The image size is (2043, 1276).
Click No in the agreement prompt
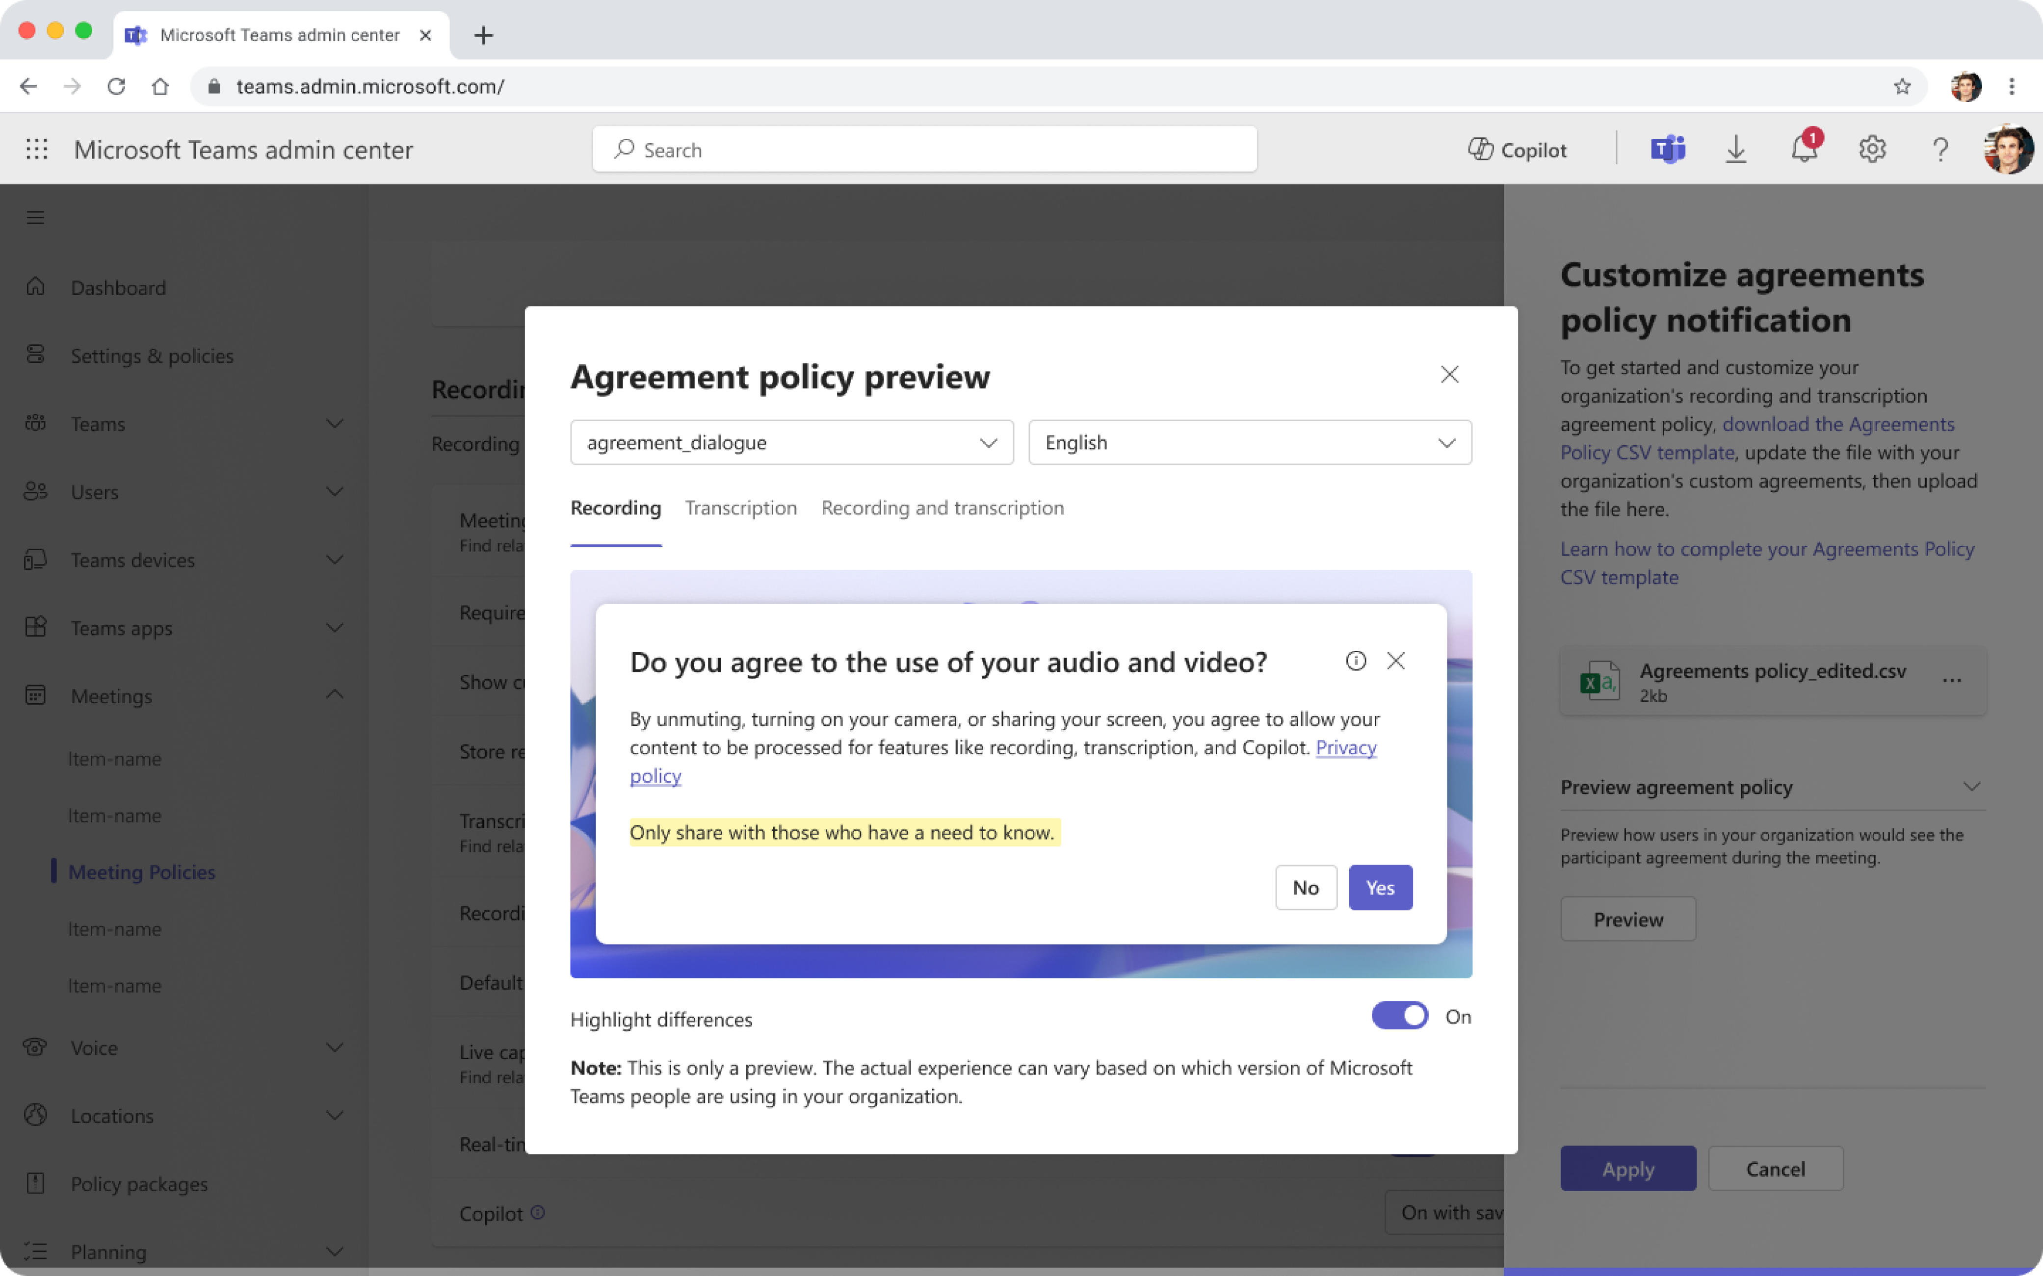pyautogui.click(x=1306, y=888)
